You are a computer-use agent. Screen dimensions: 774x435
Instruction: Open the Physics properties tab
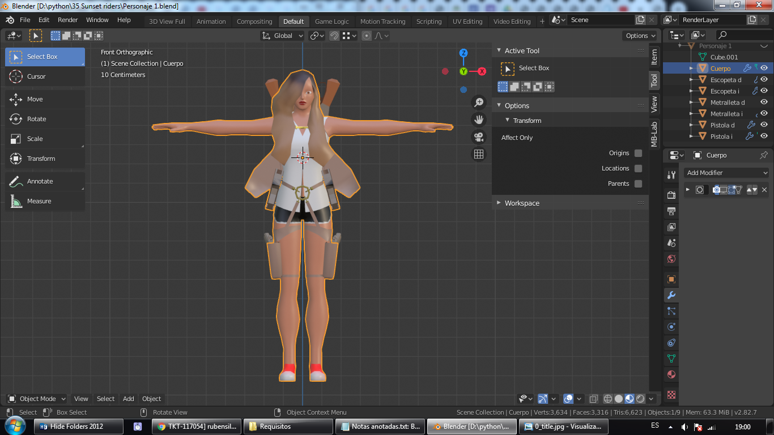(671, 327)
